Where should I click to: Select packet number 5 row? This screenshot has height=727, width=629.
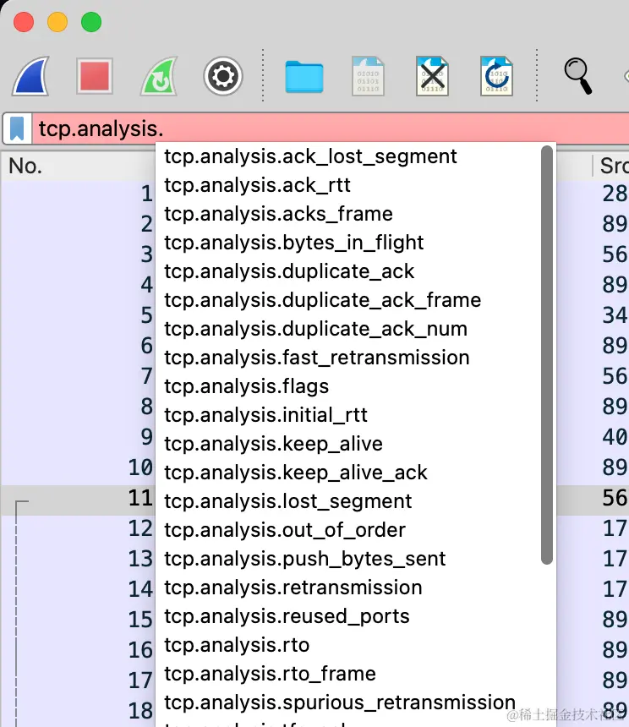(x=78, y=315)
